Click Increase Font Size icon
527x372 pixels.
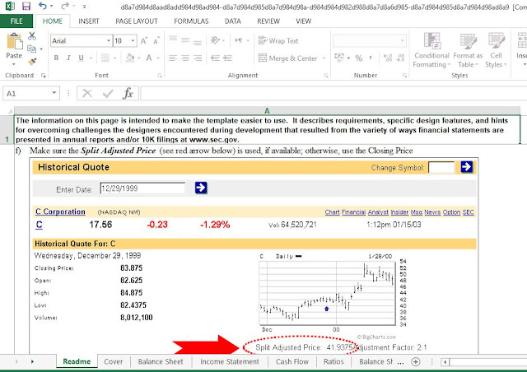[144, 40]
